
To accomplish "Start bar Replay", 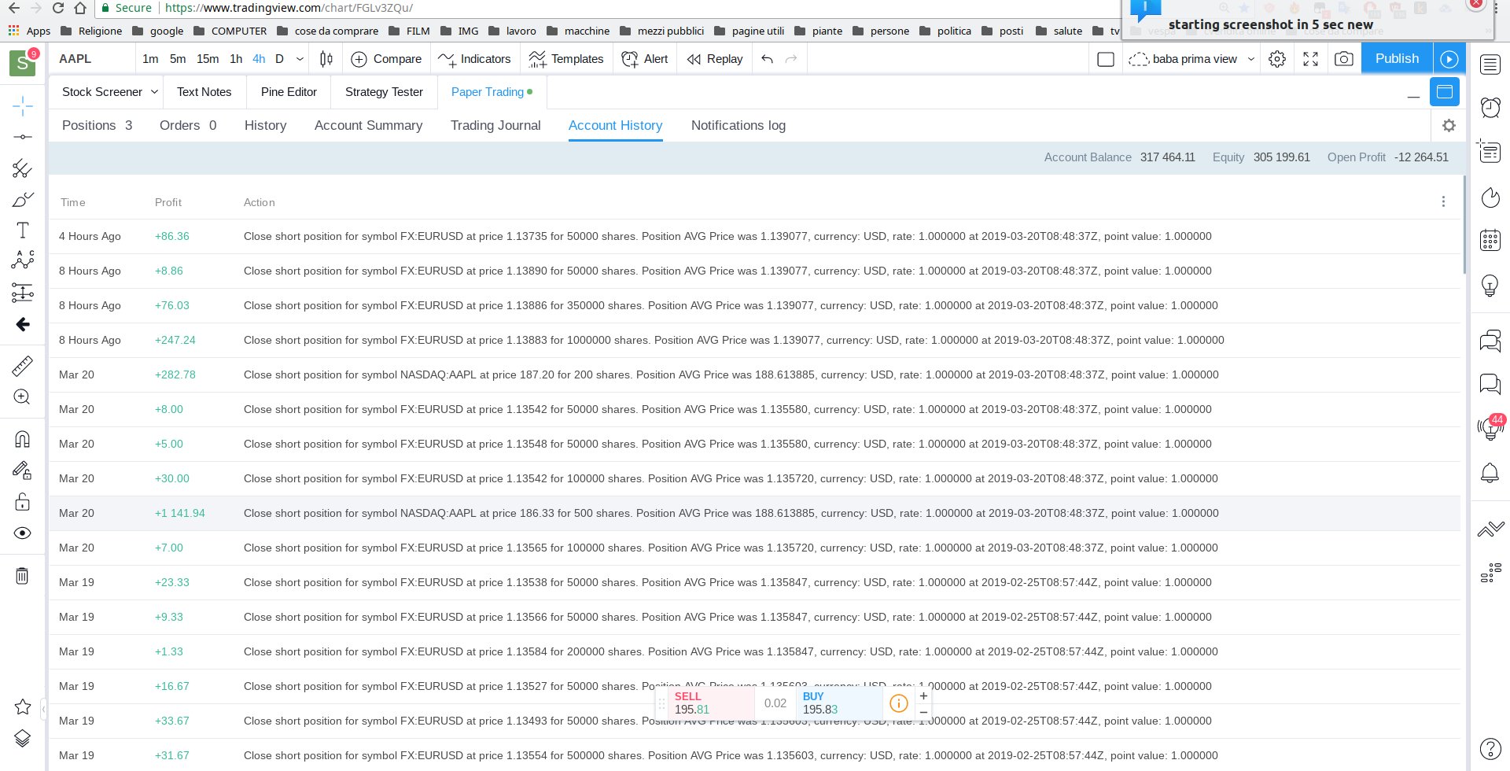I will tap(715, 59).
